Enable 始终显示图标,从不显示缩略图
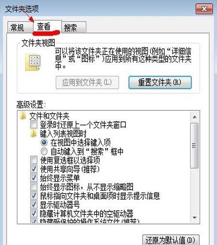The width and height of the screenshot is (217, 245). pyautogui.click(x=34, y=187)
